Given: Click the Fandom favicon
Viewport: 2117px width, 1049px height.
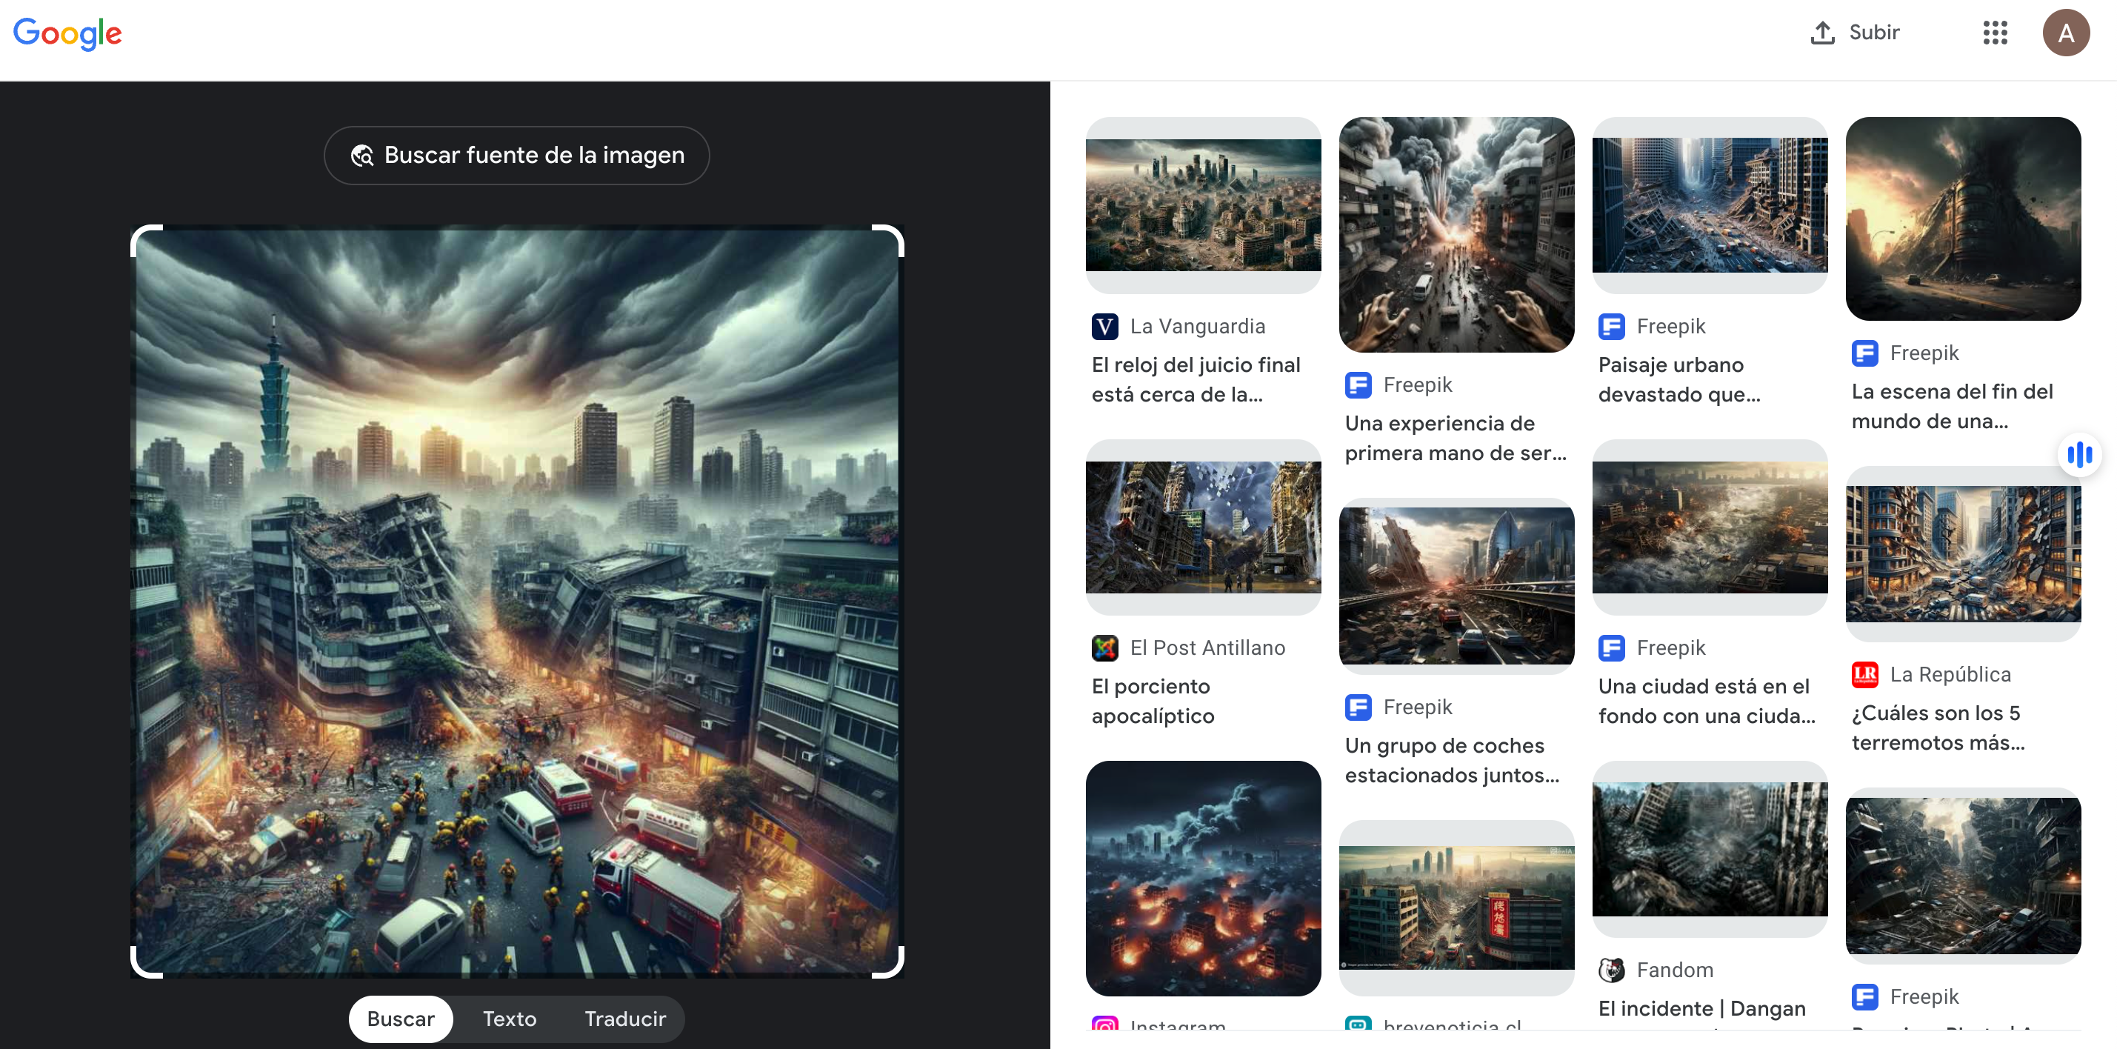Looking at the screenshot, I should (x=1611, y=970).
